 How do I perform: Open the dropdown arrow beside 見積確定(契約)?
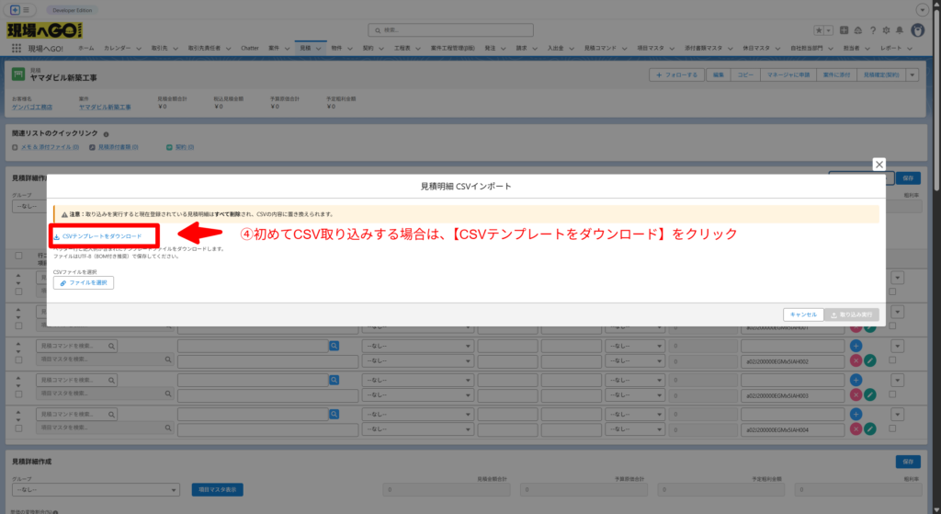click(x=913, y=74)
